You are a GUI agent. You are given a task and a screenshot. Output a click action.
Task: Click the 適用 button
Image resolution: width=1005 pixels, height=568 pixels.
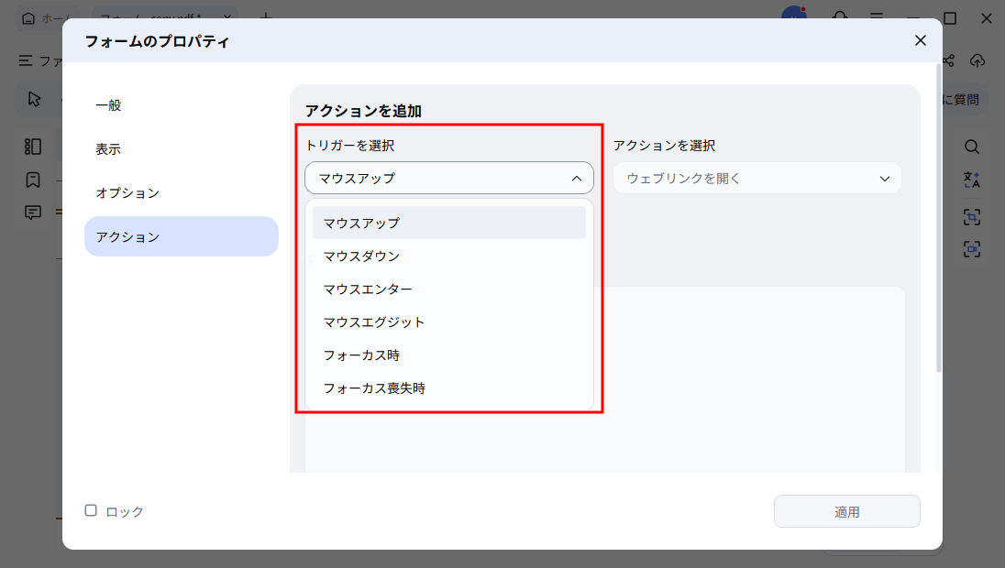click(x=846, y=510)
